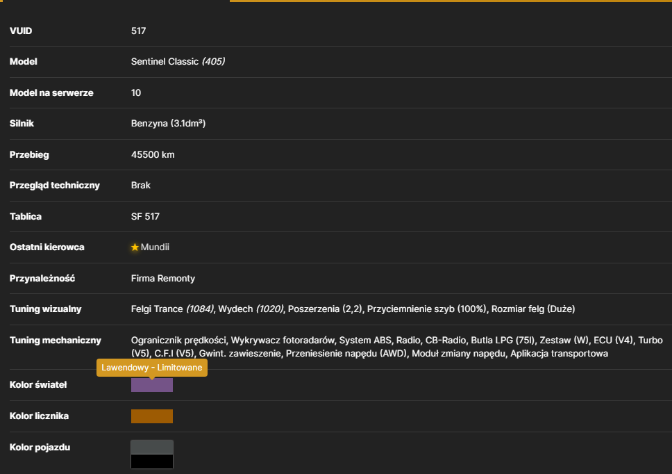Screen dimensions: 672x474
Task: Click the Aplikacja transportowa tuning entry
Action: pyautogui.click(x=559, y=354)
